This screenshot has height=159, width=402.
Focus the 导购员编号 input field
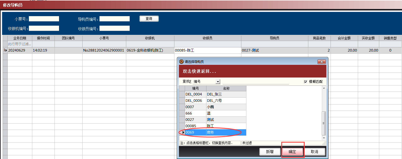[x=115, y=19]
